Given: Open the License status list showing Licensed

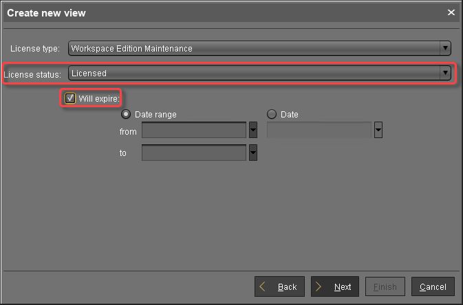Looking at the screenshot, I should (x=255, y=73).
